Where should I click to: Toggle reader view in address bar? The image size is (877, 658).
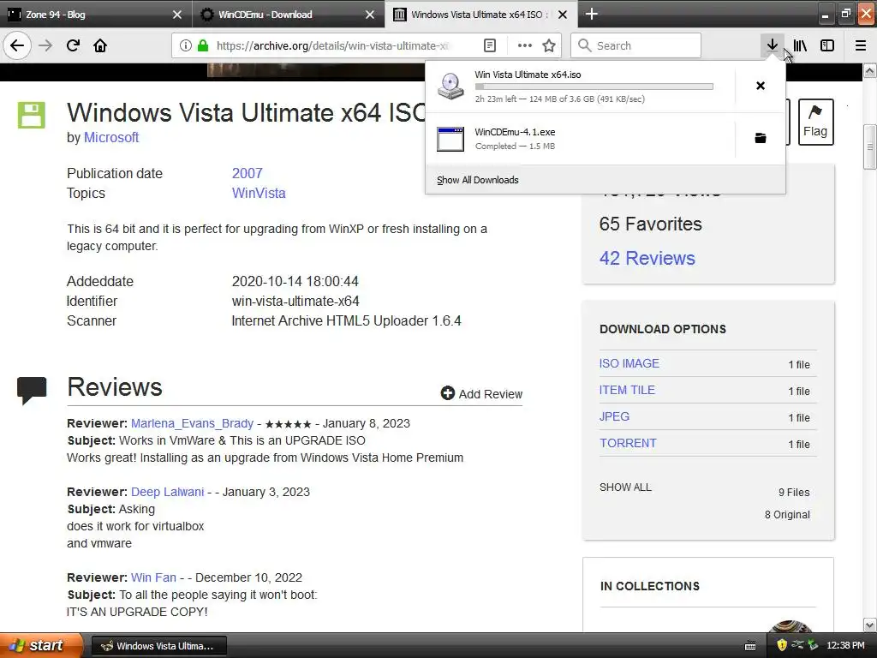point(490,46)
